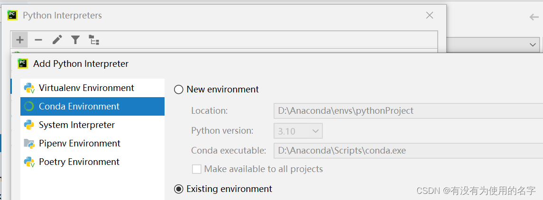Click the back arrow in the top right
543x200 pixels.
click(534, 17)
